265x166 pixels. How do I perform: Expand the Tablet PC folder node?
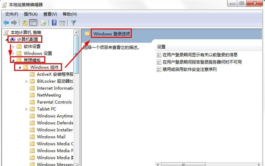pos(26,109)
